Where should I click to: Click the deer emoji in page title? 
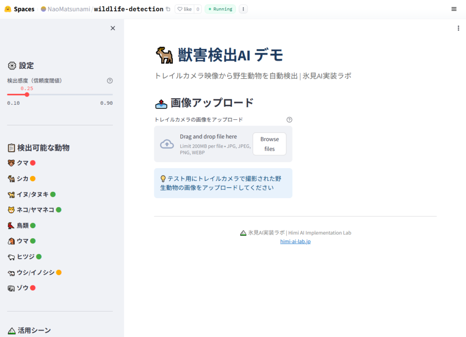(164, 56)
